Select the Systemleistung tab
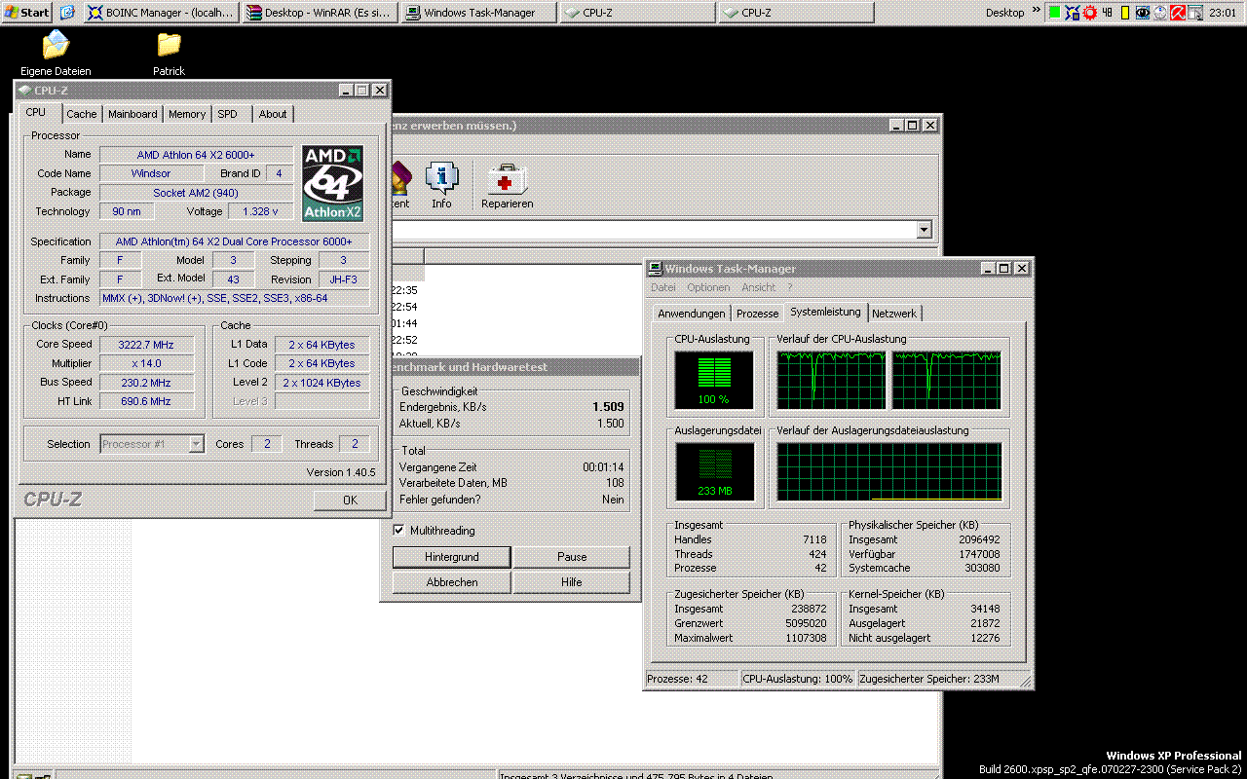Image resolution: width=1247 pixels, height=779 pixels. 826,312
